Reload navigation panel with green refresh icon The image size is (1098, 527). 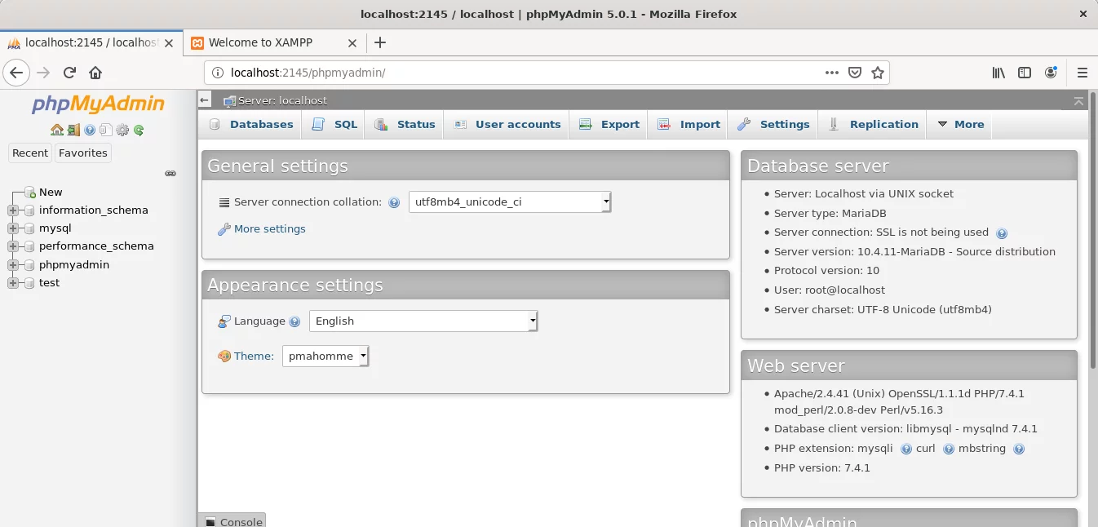click(x=139, y=130)
